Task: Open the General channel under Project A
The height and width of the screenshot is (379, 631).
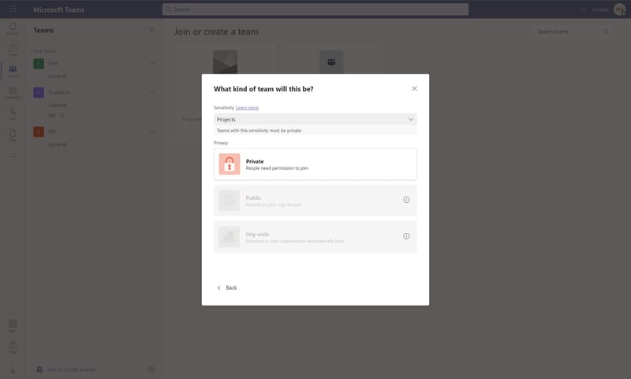Action: pyautogui.click(x=57, y=105)
